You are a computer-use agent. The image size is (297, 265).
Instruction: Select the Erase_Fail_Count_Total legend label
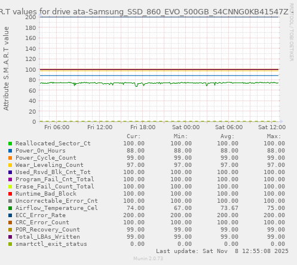point(55,187)
